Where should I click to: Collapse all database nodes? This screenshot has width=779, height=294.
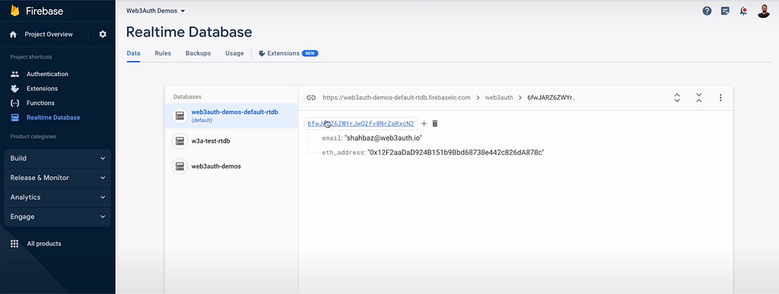(x=698, y=98)
